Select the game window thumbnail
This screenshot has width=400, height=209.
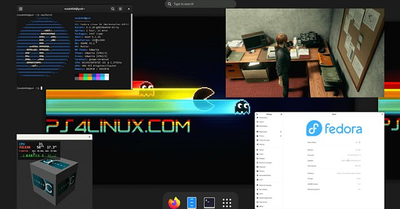305,53
